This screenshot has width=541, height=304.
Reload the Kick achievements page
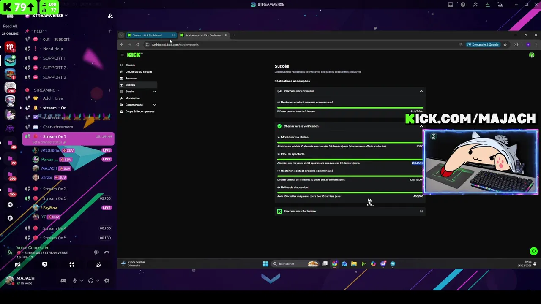click(x=137, y=44)
